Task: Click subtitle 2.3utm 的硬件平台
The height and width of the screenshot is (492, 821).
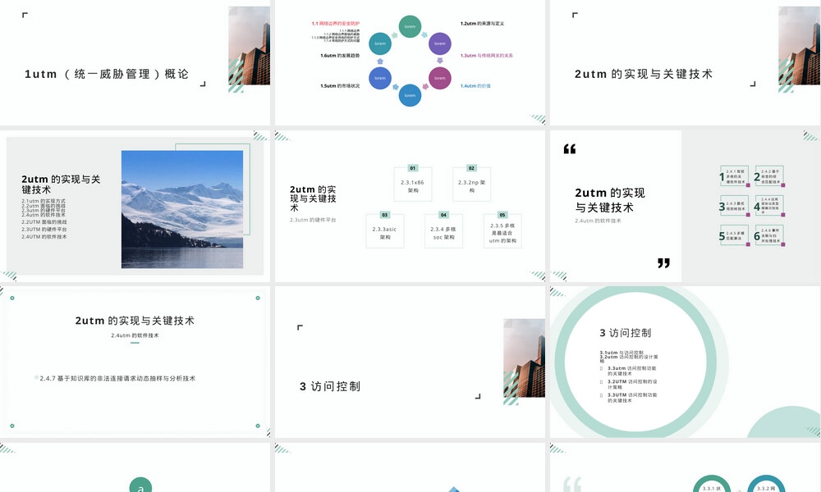Action: 313,220
